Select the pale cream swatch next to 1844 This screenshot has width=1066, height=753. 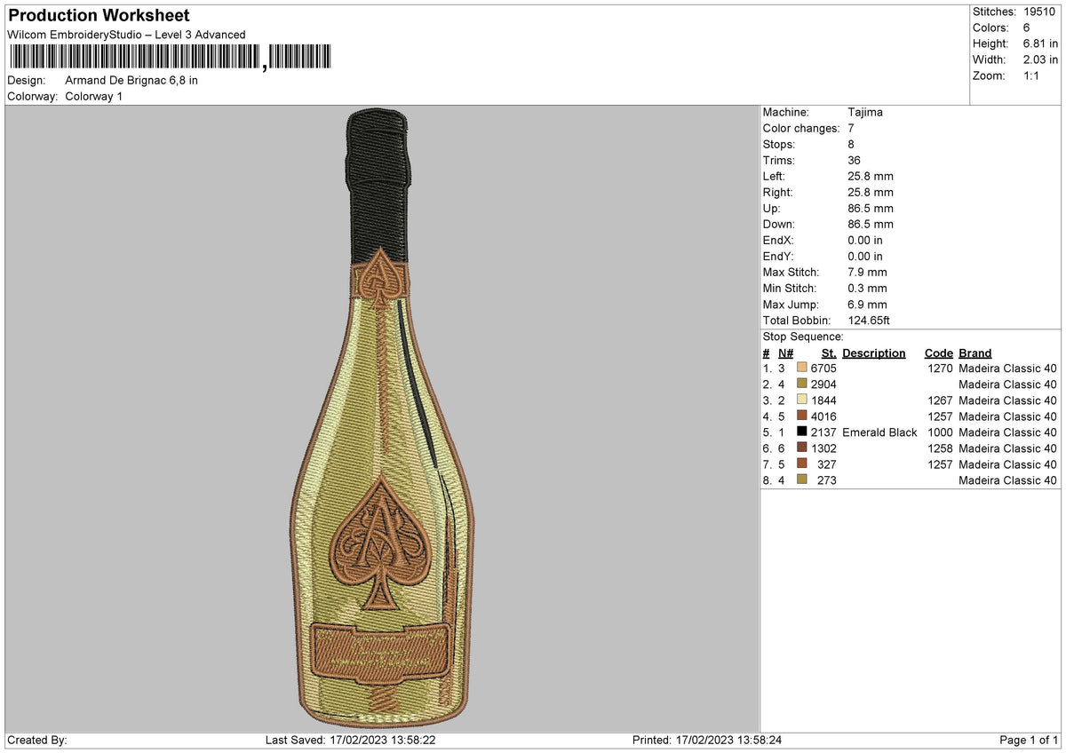click(x=802, y=400)
